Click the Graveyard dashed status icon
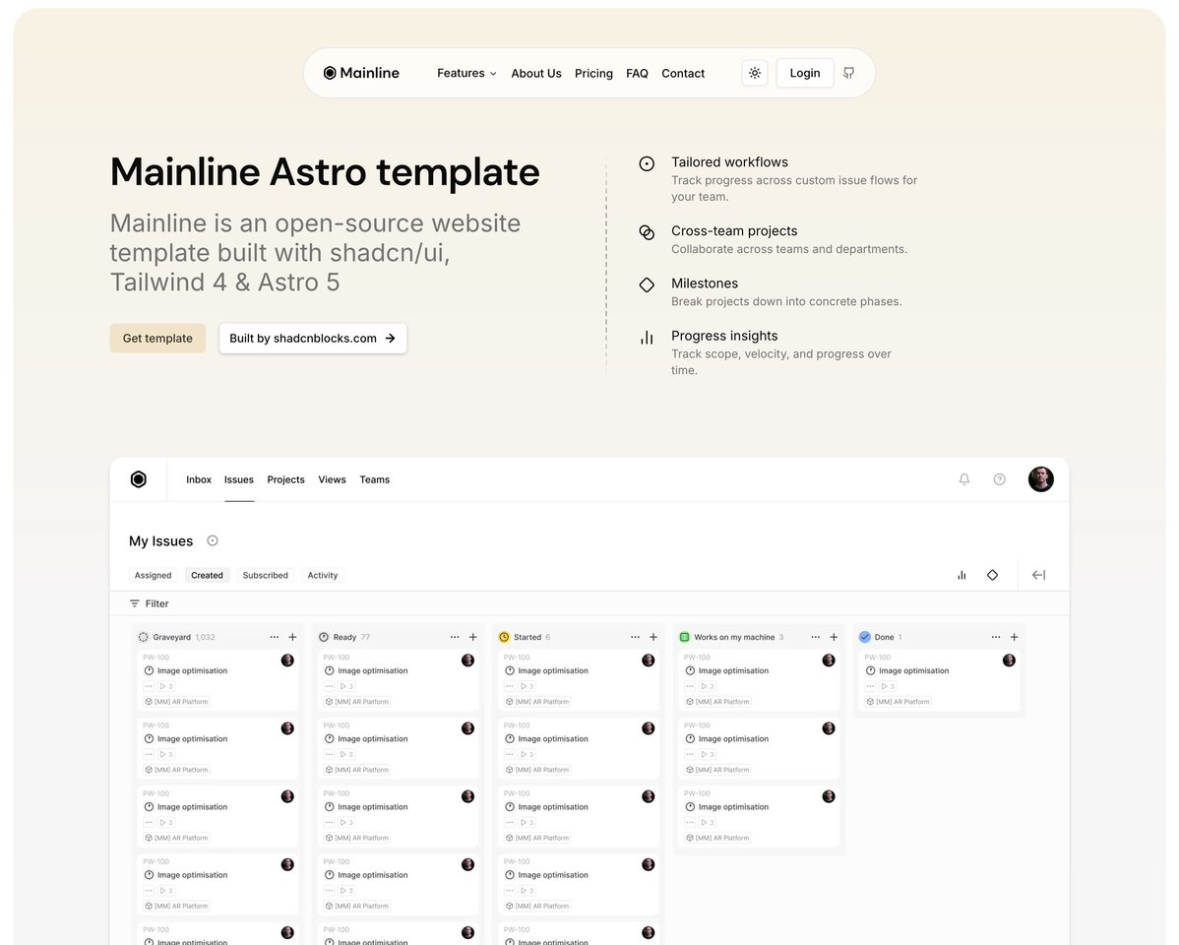The height and width of the screenshot is (945, 1179). click(143, 637)
